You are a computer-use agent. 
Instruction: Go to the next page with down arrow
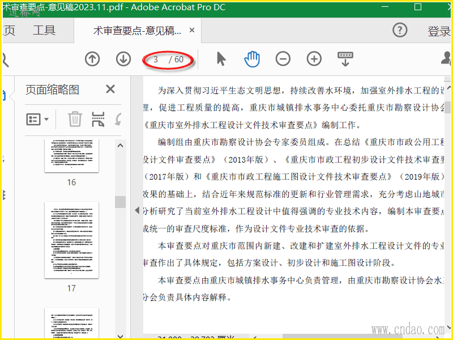click(123, 59)
